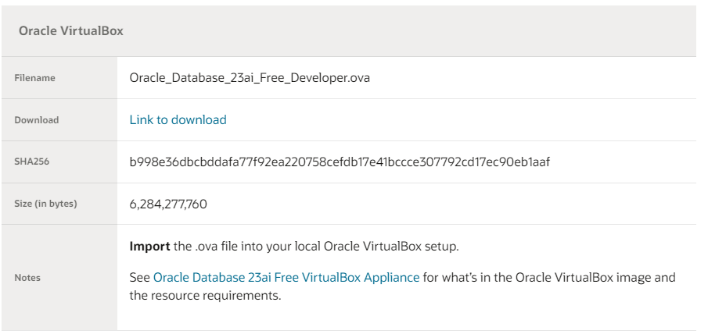Click the SHA256 hash value

coord(340,162)
